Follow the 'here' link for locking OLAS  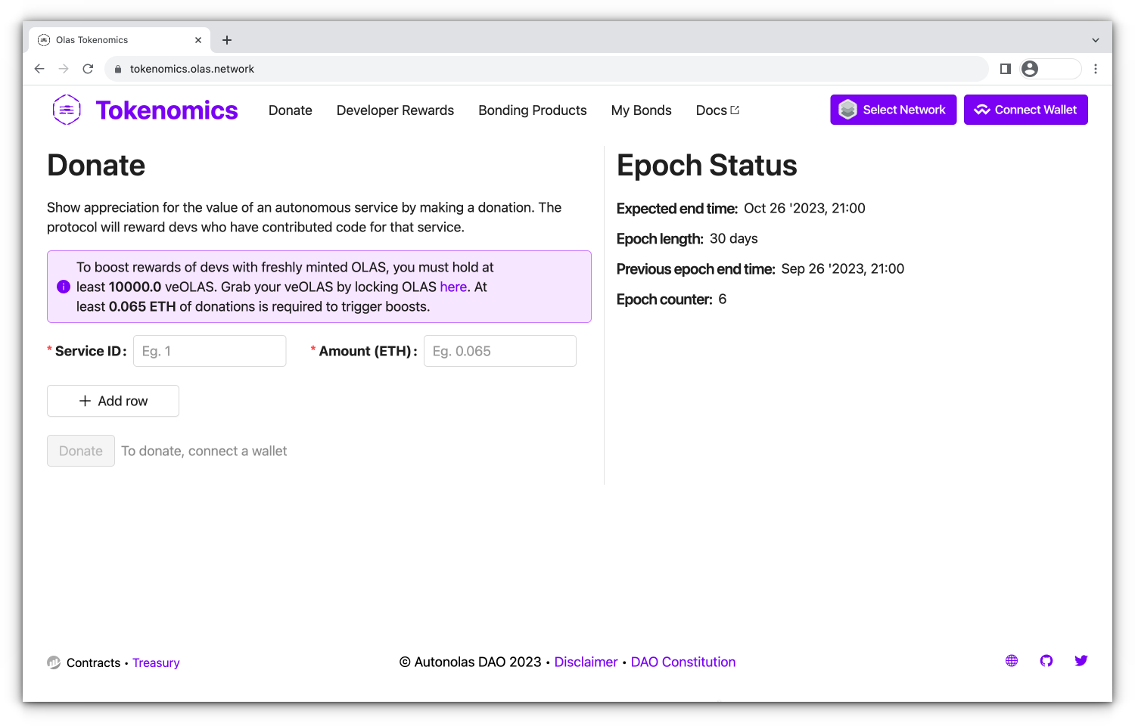point(453,287)
